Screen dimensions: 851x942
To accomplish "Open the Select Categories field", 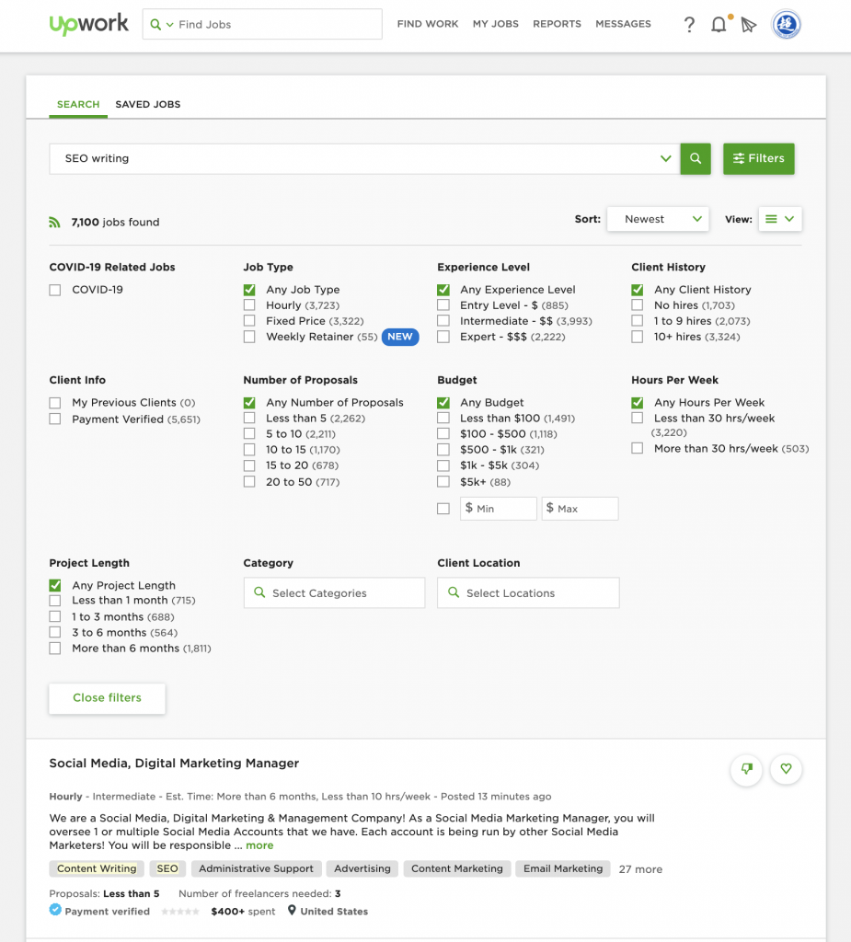I will point(334,593).
